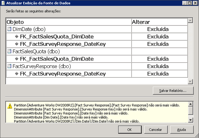The image size is (199, 138).
Task: Click arrow icon of FK_FactSalesQuota_DimDate under DimDate
Action: 16,37
